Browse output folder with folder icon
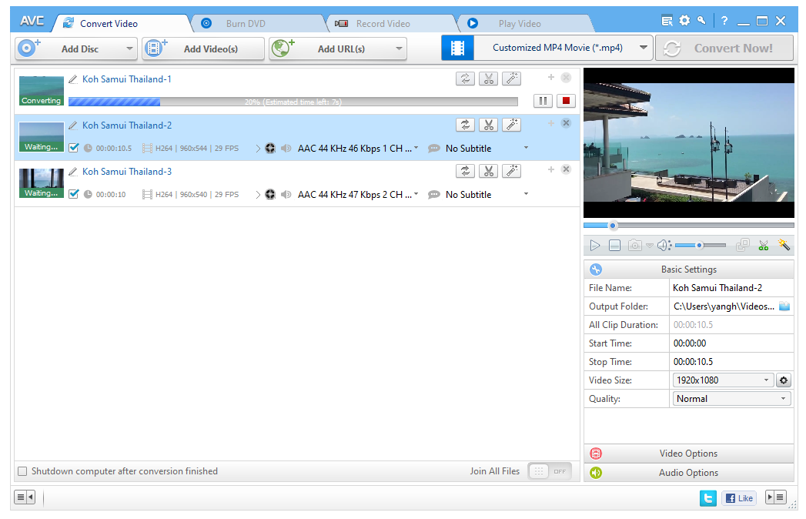The image size is (806, 519). coord(784,306)
